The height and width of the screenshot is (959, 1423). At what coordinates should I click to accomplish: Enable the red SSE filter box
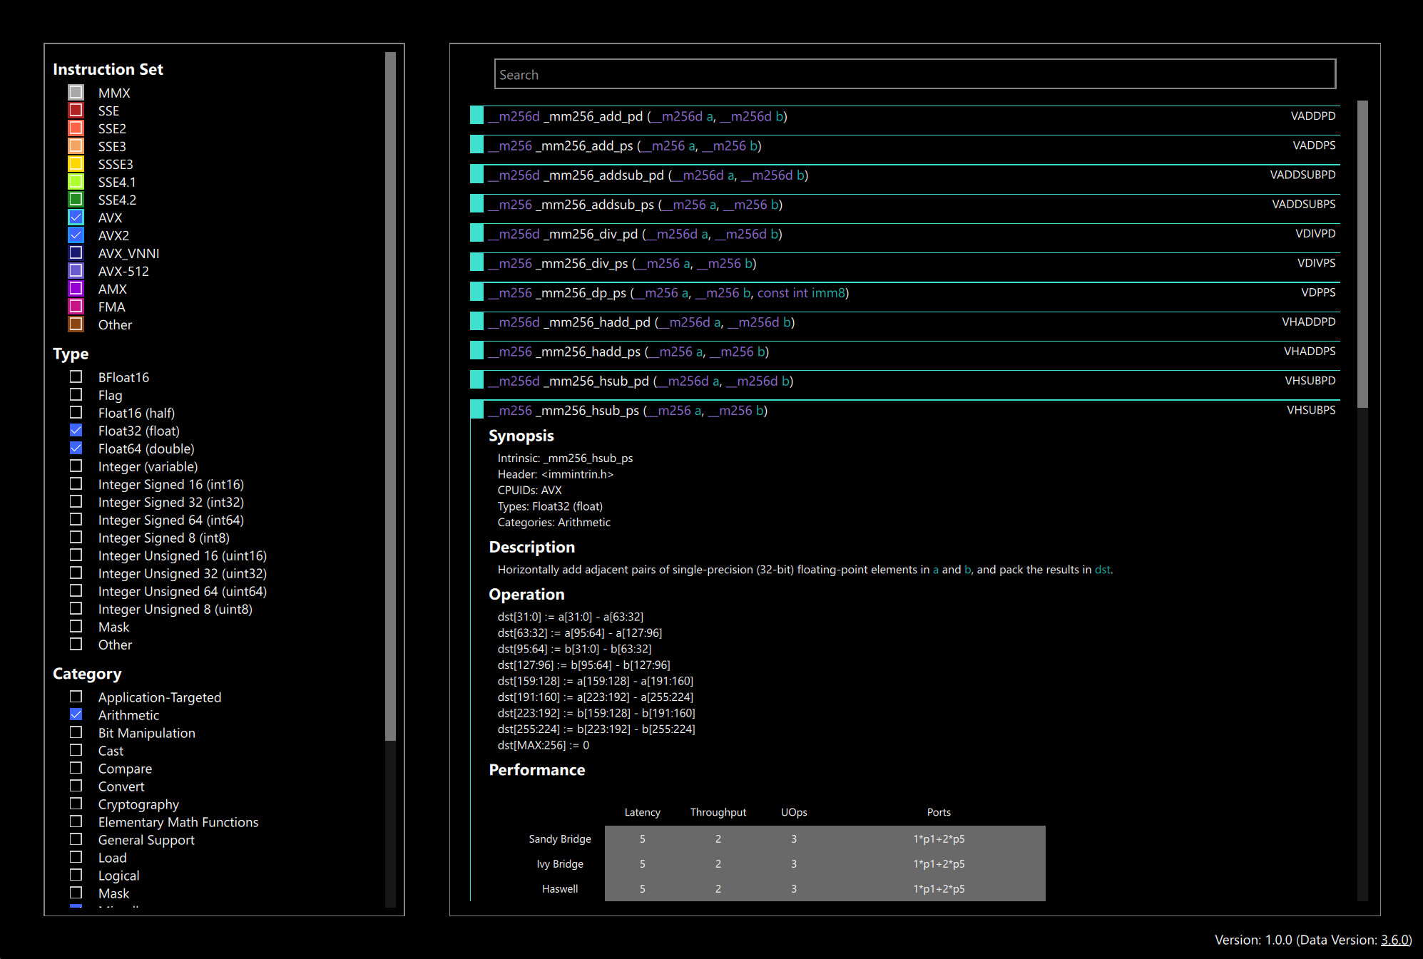click(x=76, y=111)
